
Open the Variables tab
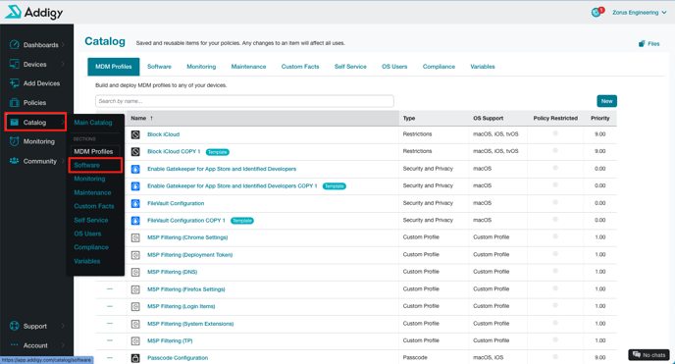[x=483, y=67]
